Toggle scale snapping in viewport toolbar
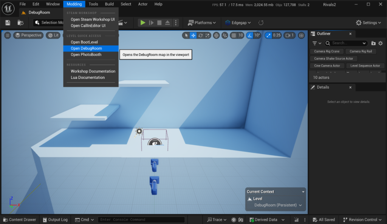387x224 pixels. pyautogui.click(x=268, y=36)
